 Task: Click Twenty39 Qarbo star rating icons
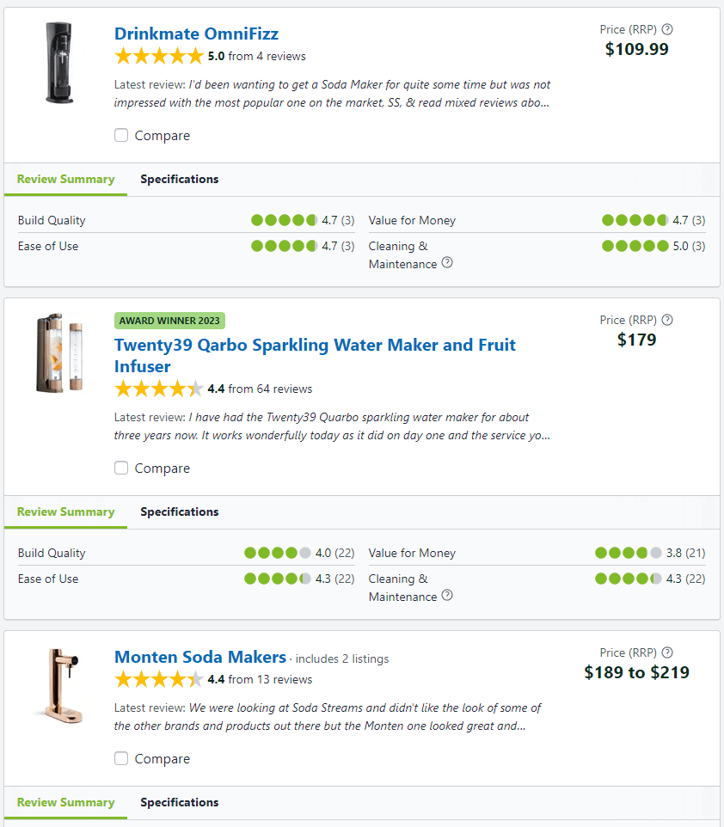pyautogui.click(x=159, y=389)
